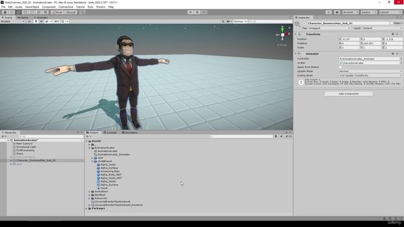Toggle Pivot/Center handle position

(57, 12)
